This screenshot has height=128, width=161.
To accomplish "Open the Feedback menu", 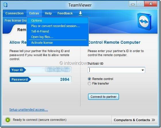I will pyautogui.click(x=65, y=13).
